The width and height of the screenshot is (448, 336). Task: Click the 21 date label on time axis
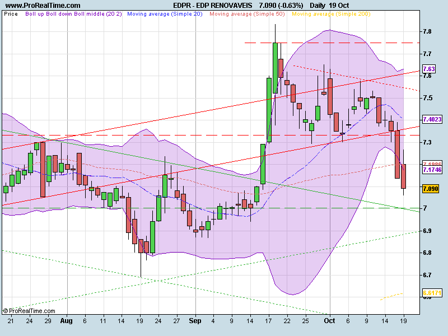pos(11,321)
